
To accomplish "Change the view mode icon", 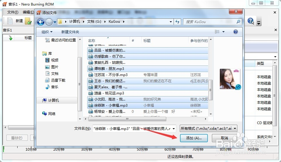I will 217,32.
